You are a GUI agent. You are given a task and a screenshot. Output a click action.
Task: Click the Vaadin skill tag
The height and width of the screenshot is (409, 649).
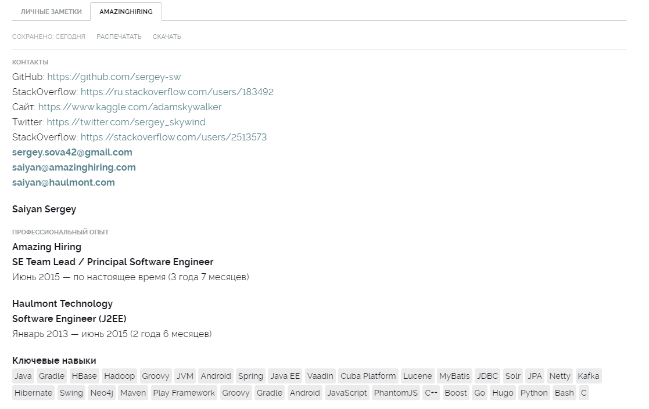320,376
